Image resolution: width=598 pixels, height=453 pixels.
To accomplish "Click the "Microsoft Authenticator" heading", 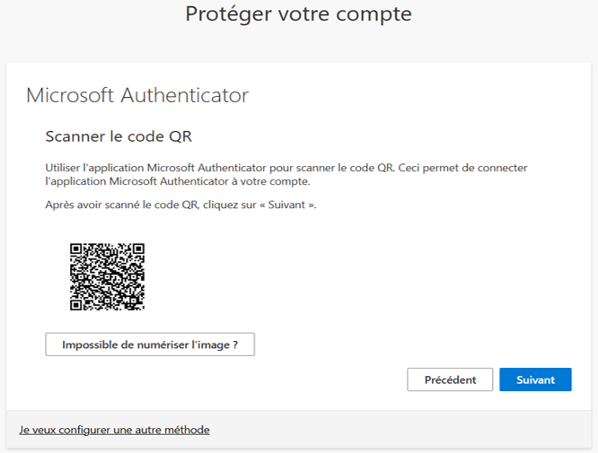I will pyautogui.click(x=137, y=95).
